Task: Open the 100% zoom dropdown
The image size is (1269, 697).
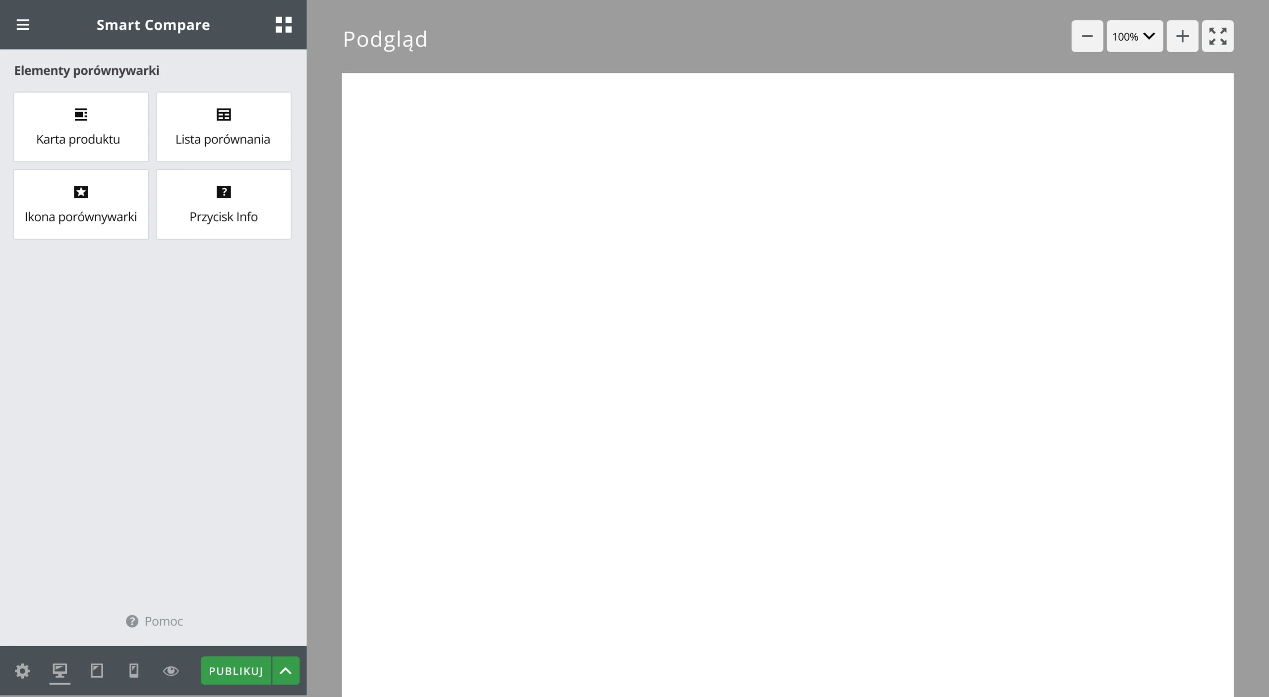Action: [1135, 36]
